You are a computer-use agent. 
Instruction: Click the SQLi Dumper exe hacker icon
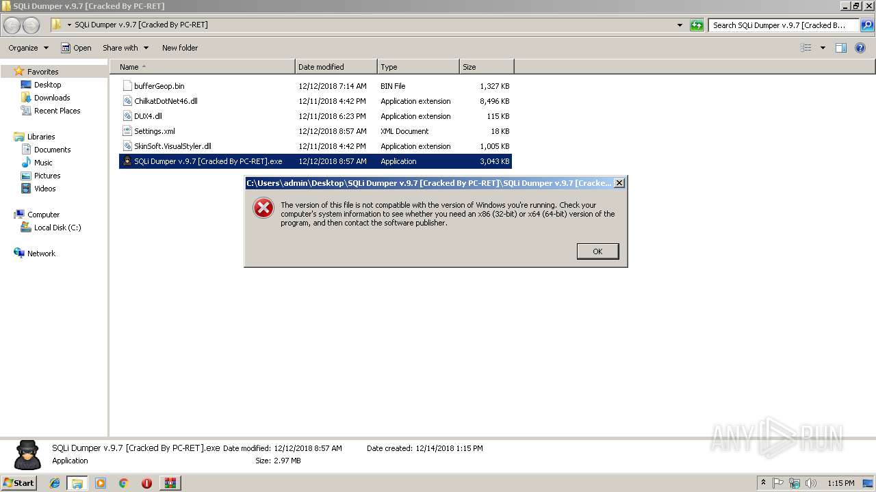coord(127,161)
